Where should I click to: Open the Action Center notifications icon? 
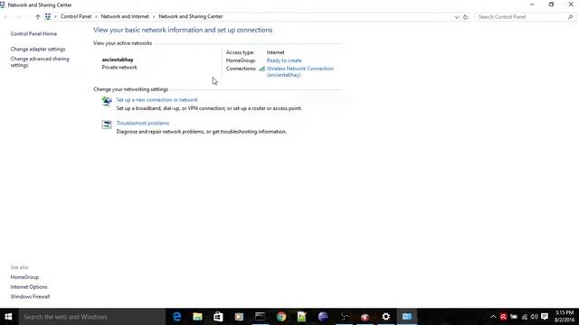tap(545, 317)
